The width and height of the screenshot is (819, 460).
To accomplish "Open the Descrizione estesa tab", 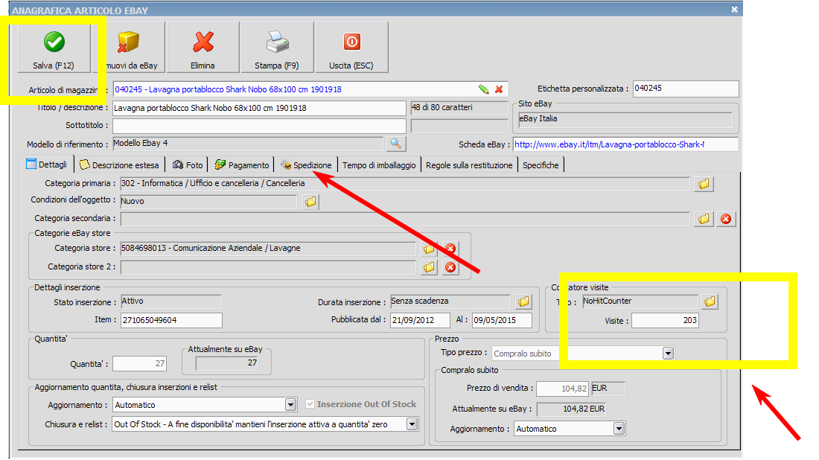I will [120, 164].
